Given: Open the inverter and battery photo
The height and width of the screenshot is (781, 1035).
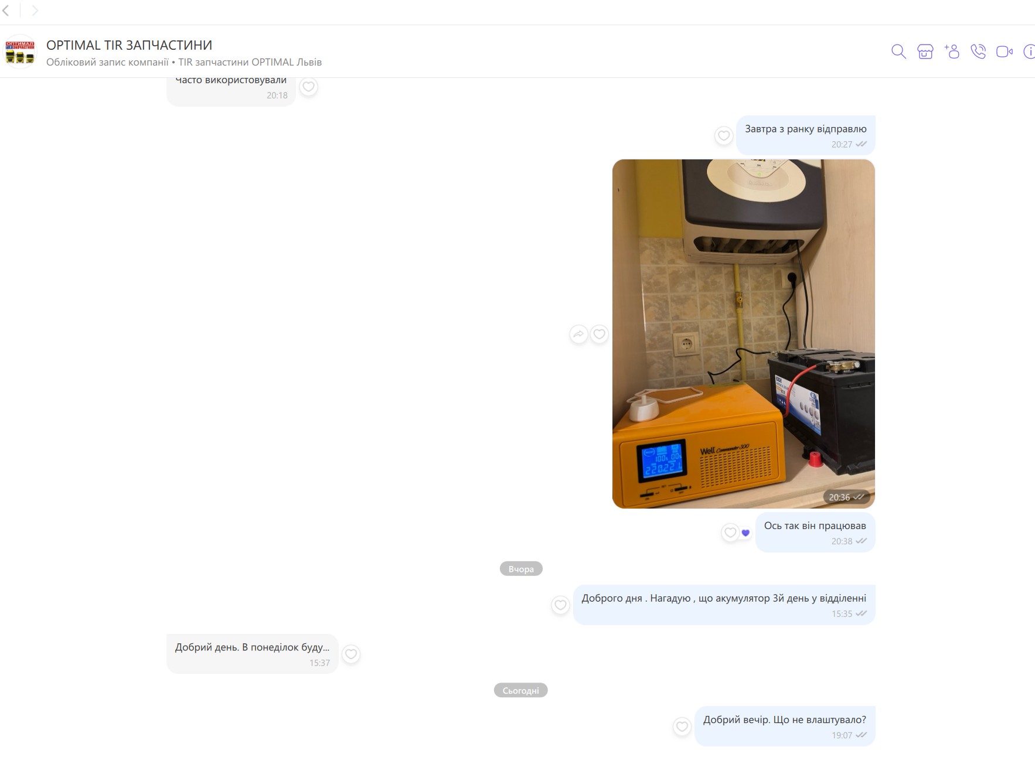Looking at the screenshot, I should click(x=743, y=334).
